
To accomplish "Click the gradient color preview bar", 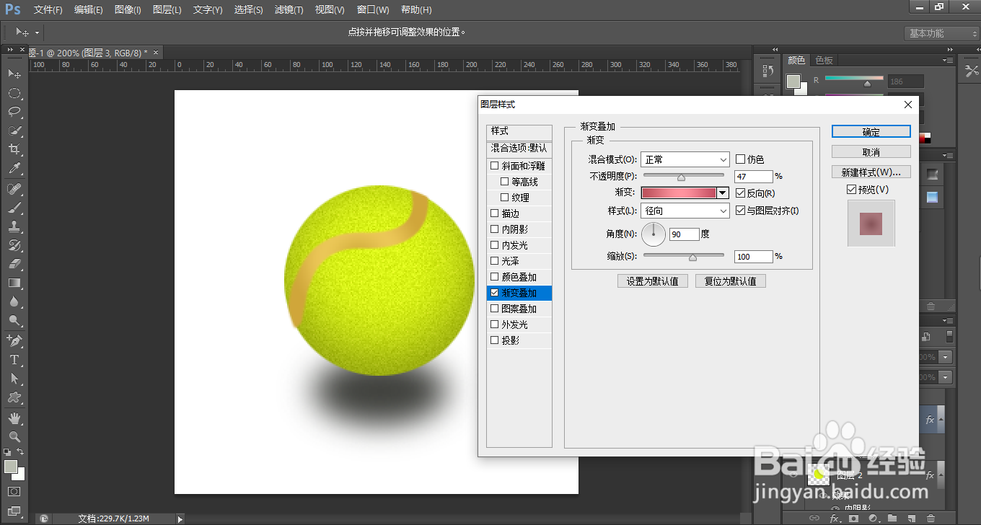I will pos(679,193).
